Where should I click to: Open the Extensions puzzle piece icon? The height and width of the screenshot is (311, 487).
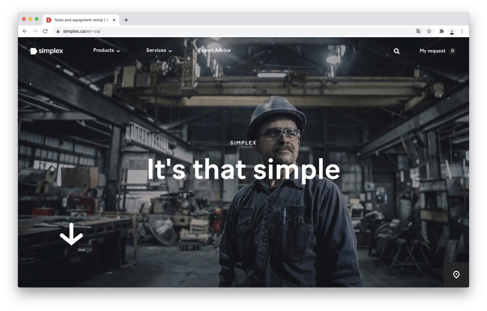442,31
